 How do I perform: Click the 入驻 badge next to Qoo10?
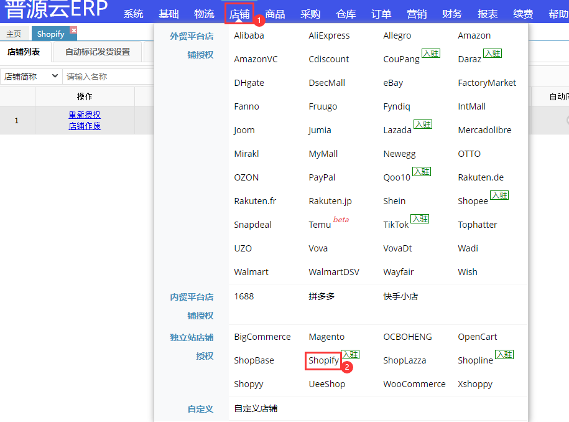pos(422,171)
